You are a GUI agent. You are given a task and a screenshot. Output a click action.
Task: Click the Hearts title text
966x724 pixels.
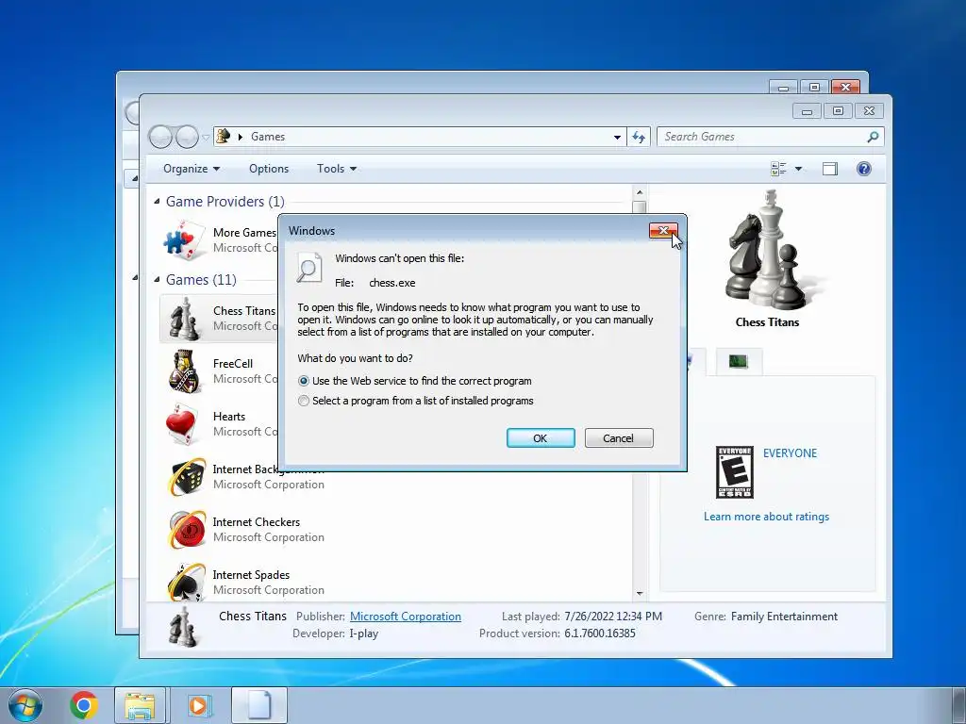(x=229, y=417)
